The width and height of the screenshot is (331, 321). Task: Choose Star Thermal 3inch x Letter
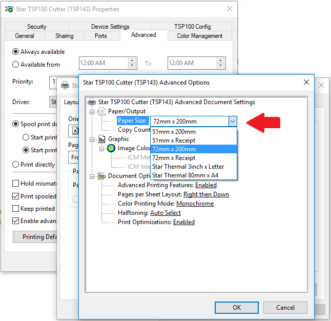point(194,167)
